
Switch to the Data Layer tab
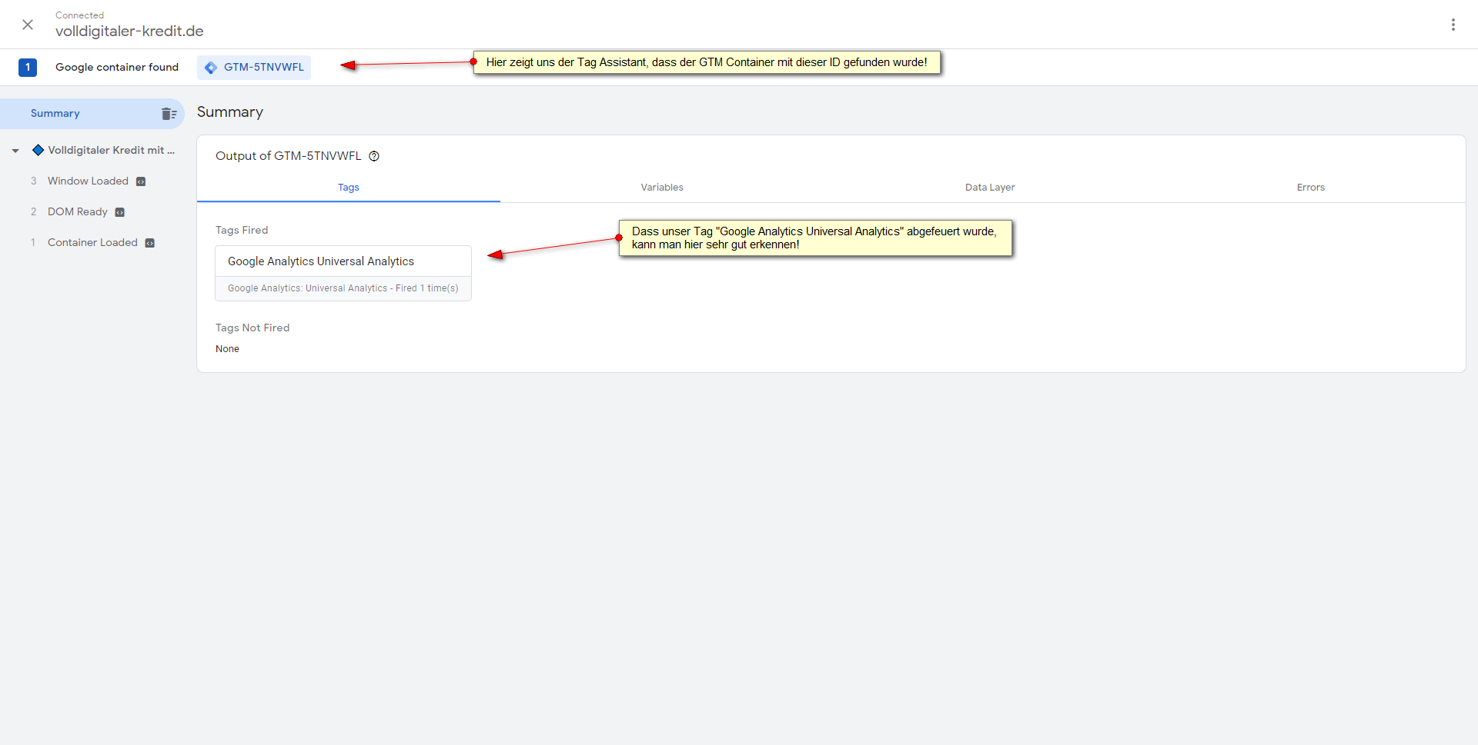(x=990, y=187)
